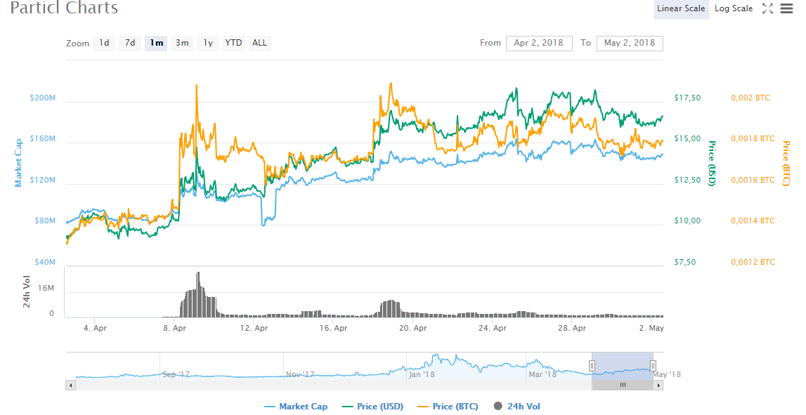Screen dimensions: 806x415
Task: Click the navigator left scroll arrow
Action: (x=70, y=385)
